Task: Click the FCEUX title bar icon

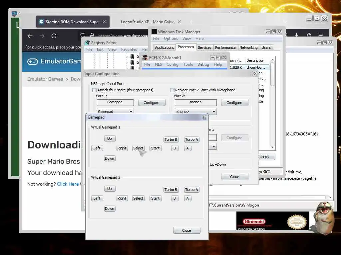Action: click(x=145, y=58)
